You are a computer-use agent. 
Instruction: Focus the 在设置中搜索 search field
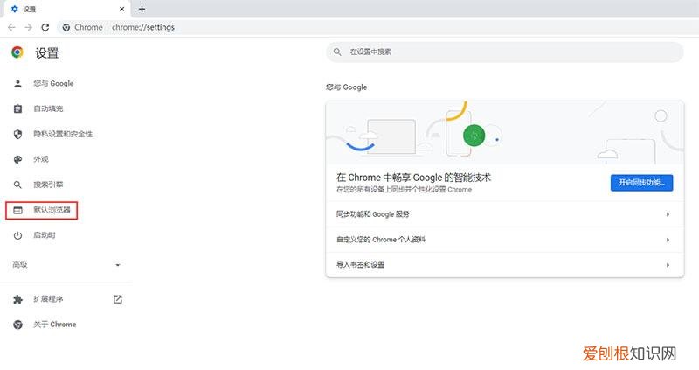tap(505, 52)
